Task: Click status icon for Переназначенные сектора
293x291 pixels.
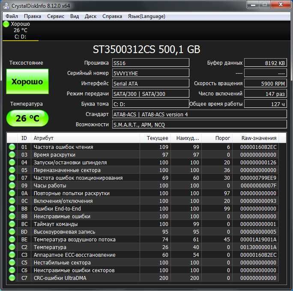Action: [12, 170]
